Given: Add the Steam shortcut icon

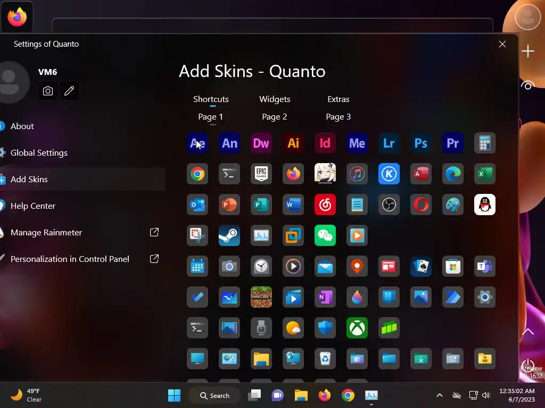Looking at the screenshot, I should click(229, 235).
